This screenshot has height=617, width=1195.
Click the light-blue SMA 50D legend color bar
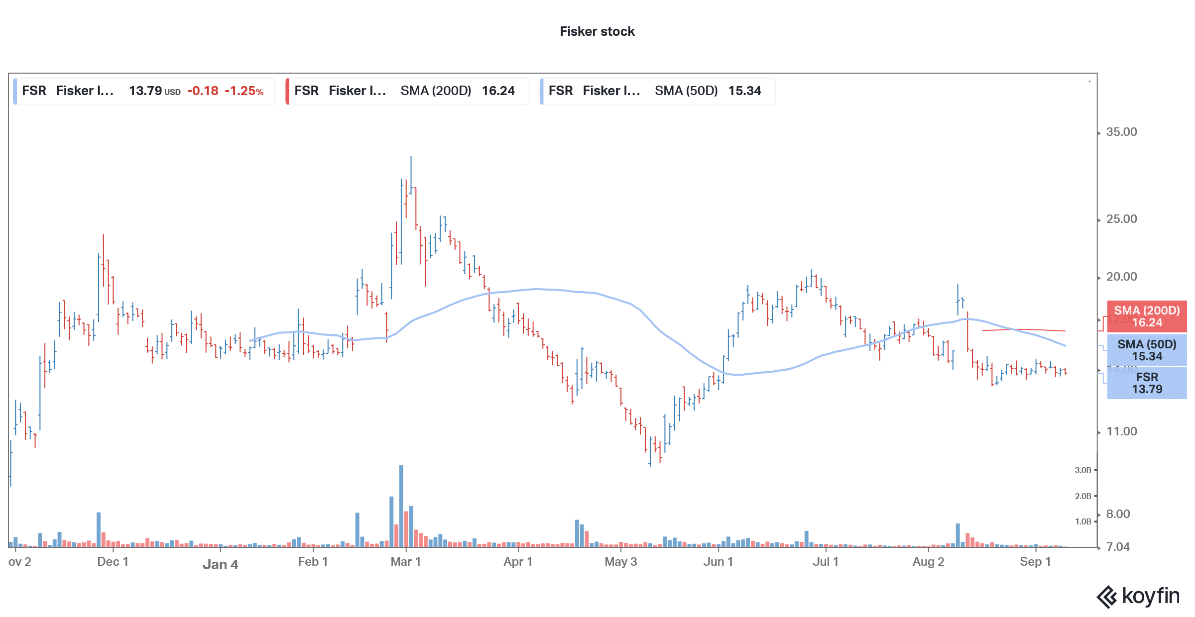coord(541,91)
